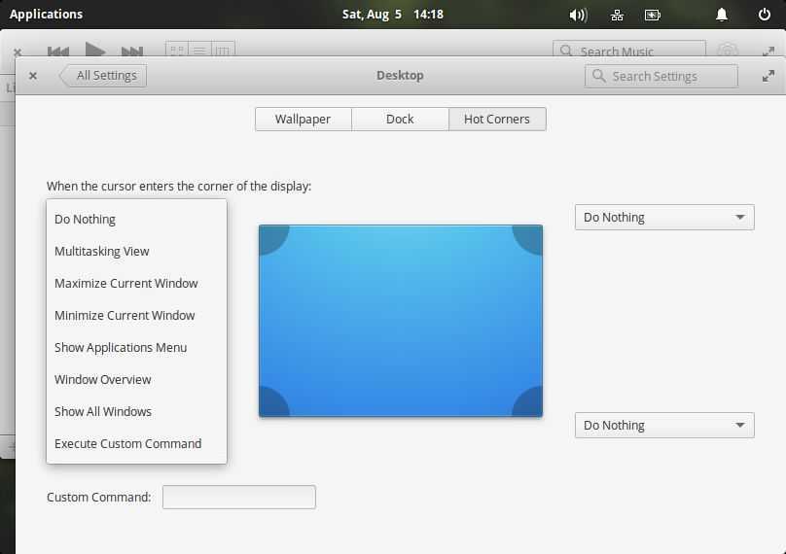
Task: Open the volume indicator in the top panel
Action: (578, 15)
